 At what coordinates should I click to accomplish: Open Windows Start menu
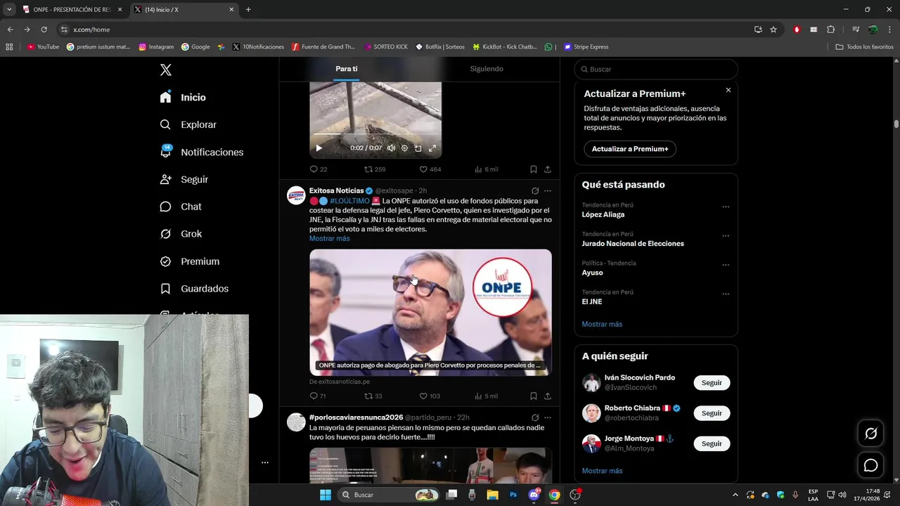click(325, 495)
